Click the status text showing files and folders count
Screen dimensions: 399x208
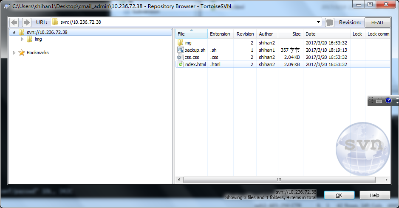[271, 197]
